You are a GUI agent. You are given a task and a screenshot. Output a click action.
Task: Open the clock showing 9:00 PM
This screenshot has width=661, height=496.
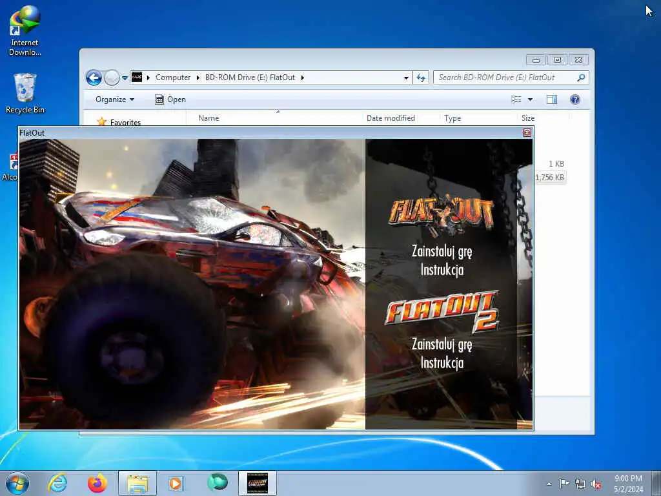628,484
